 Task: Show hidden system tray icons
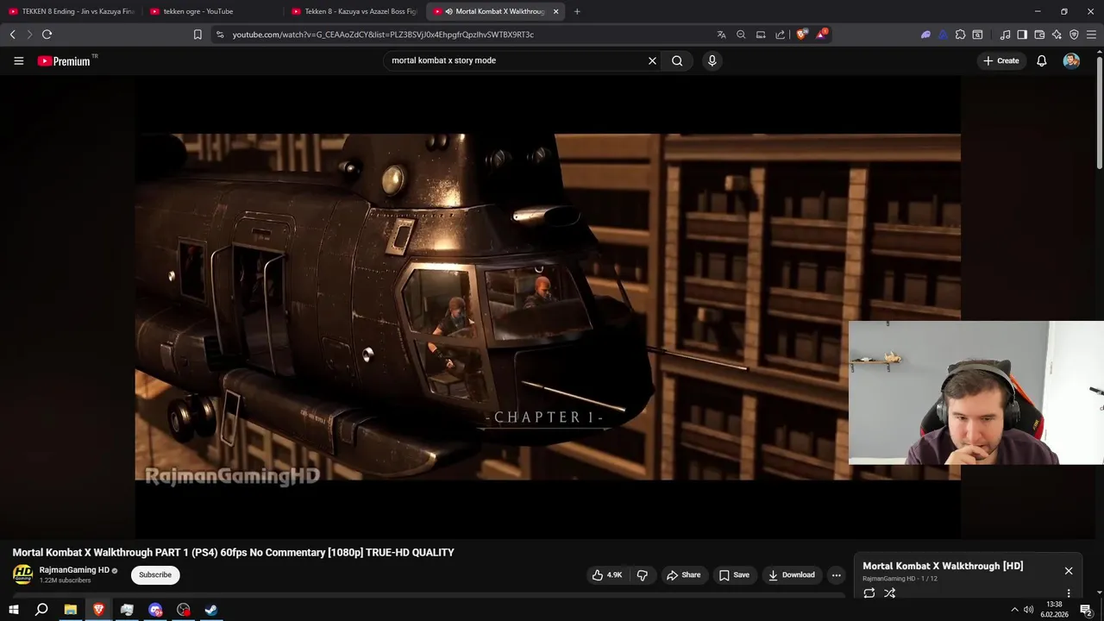point(1014,610)
